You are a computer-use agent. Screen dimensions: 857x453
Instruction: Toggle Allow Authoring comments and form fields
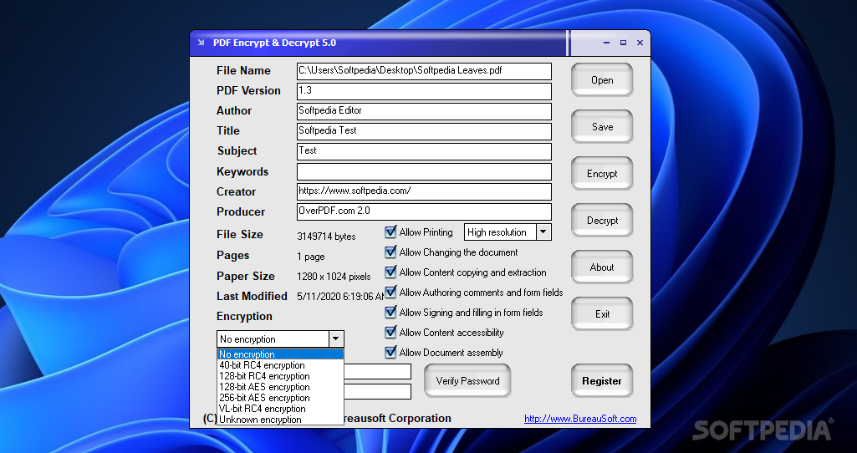pyautogui.click(x=390, y=293)
